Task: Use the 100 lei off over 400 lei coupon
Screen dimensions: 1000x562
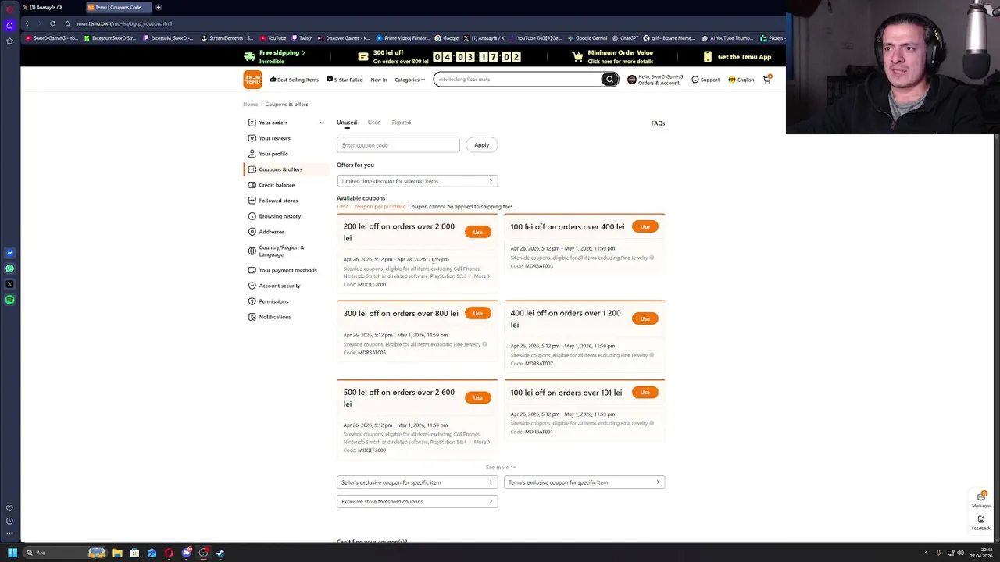Action: 645,226
